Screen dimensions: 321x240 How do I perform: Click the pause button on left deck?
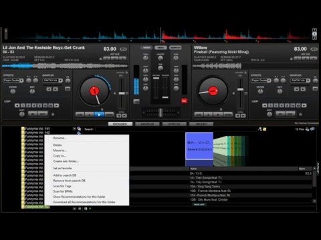90,115
